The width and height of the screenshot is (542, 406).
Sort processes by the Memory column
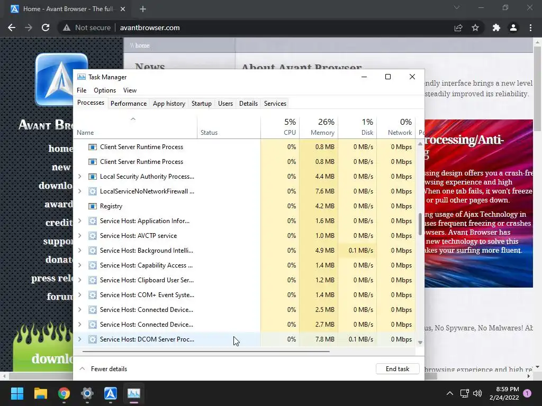click(319, 127)
